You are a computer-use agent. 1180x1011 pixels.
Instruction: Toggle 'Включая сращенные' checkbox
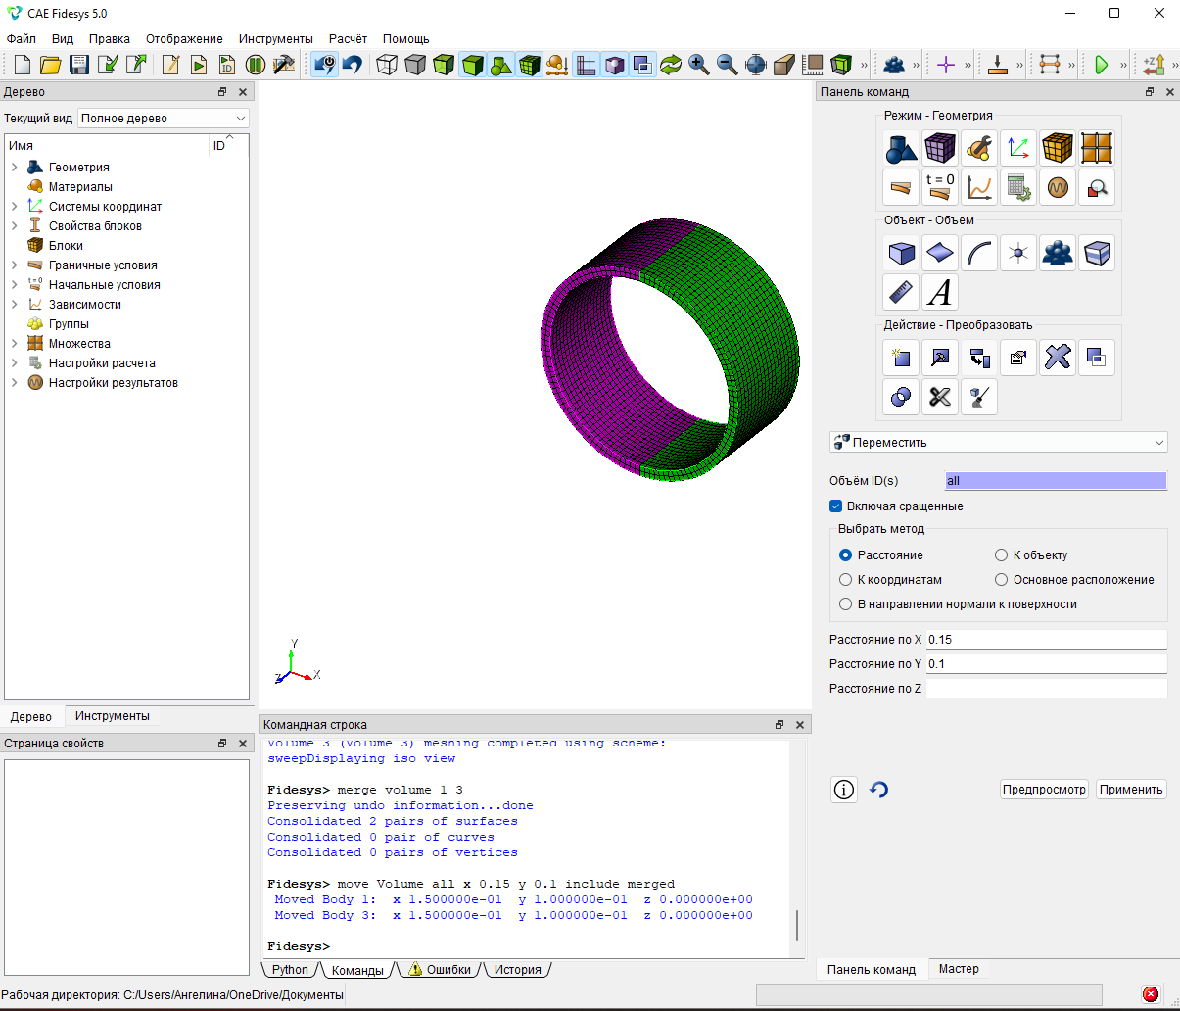[x=836, y=506]
